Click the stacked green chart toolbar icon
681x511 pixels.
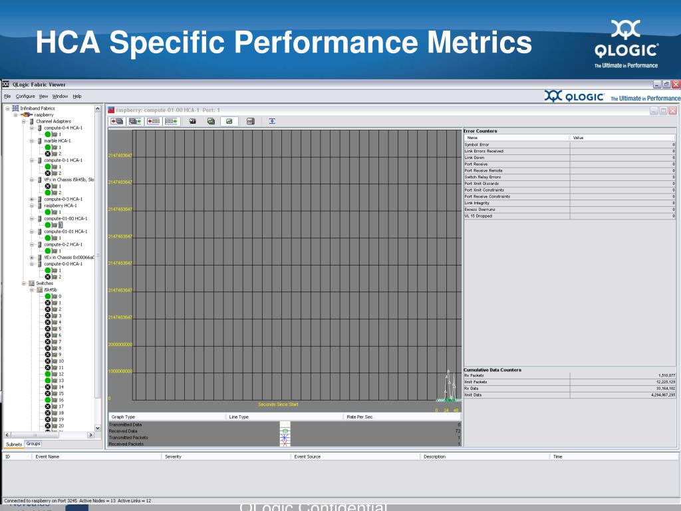[211, 121]
